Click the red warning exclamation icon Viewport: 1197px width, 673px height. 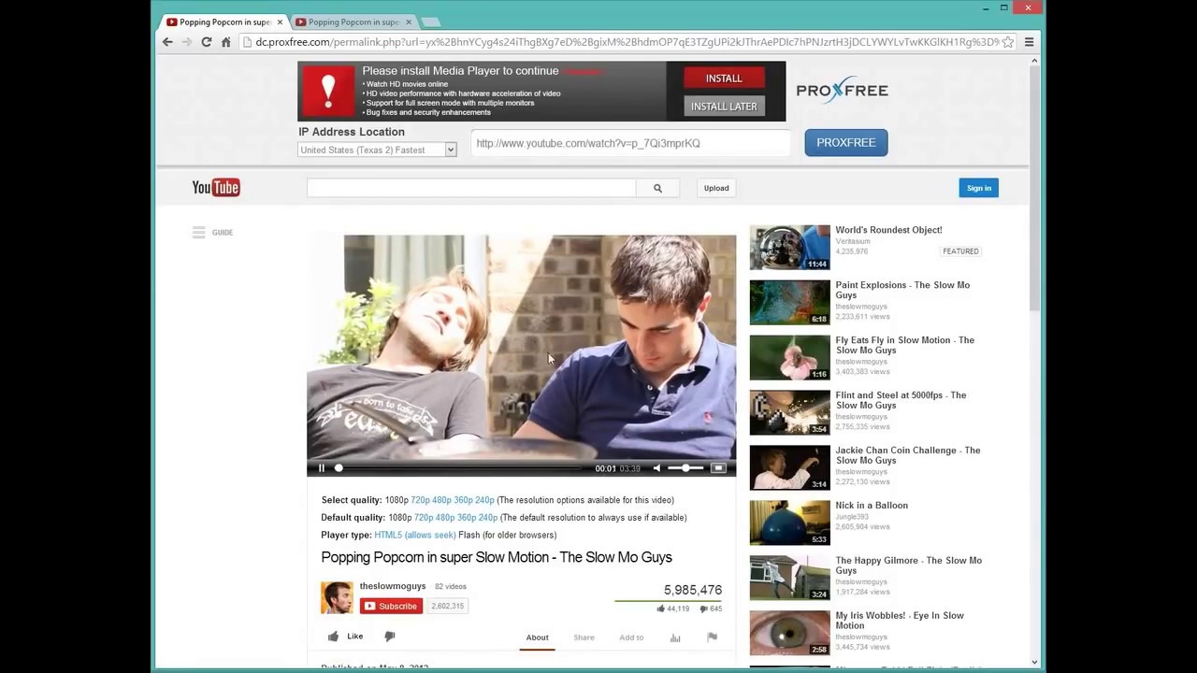coord(328,91)
